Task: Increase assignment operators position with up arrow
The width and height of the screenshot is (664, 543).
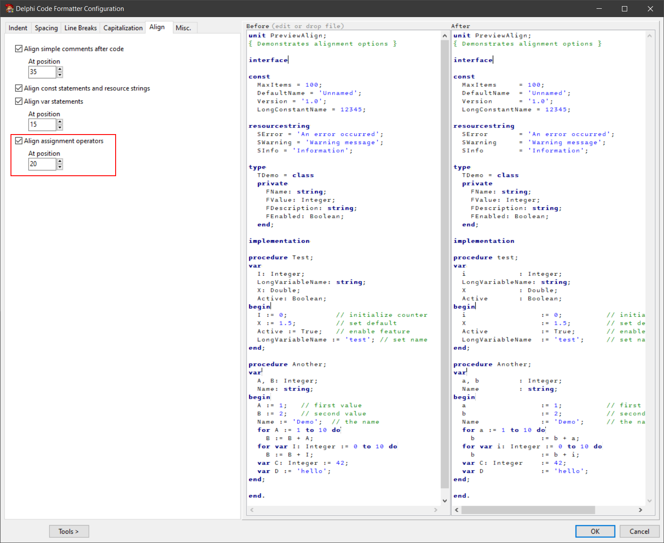Action: tap(60, 161)
